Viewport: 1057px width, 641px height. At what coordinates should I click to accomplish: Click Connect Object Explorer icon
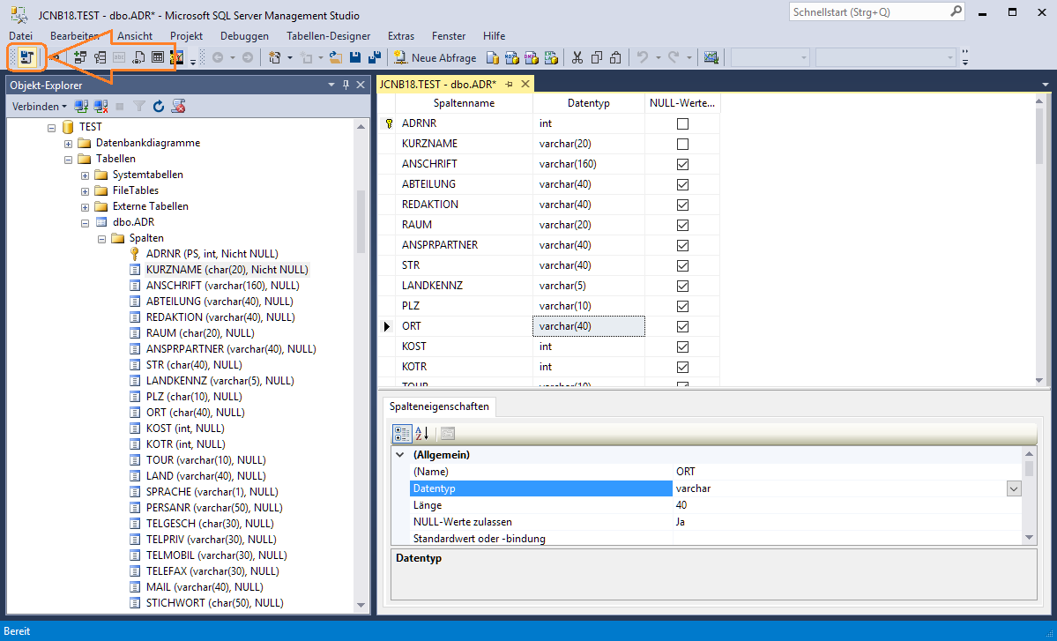(x=82, y=107)
